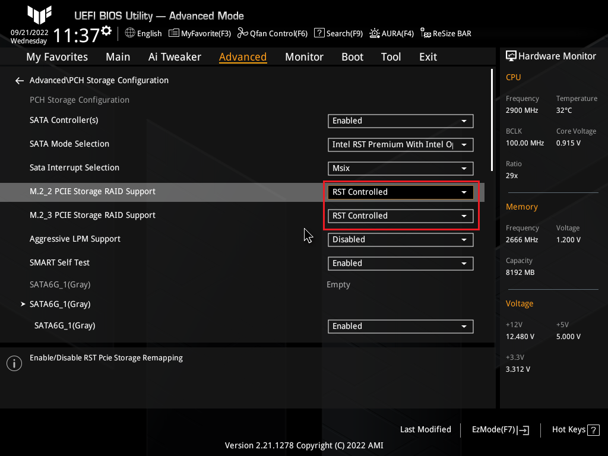Open ReSize BAR setting
The image size is (608, 456).
(445, 33)
